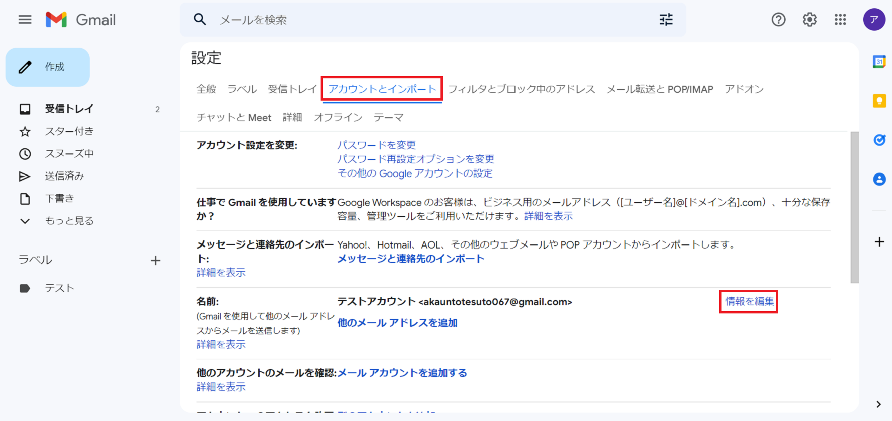Click the search options filter icon

click(x=666, y=19)
